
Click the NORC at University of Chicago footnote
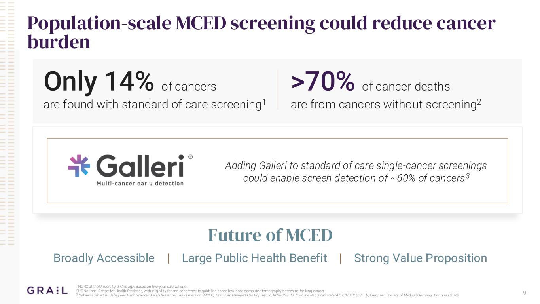132,286
